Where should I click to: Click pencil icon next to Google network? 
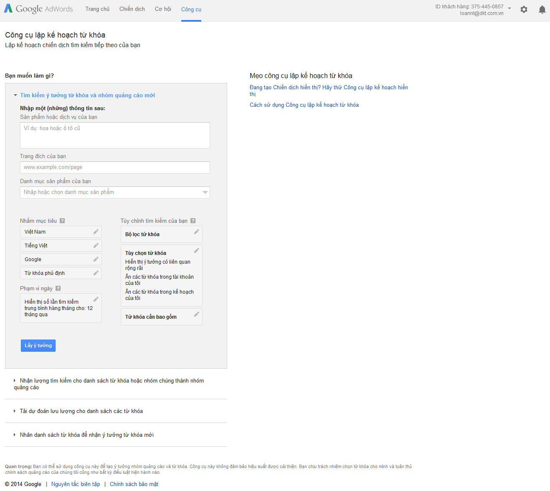coord(96,259)
